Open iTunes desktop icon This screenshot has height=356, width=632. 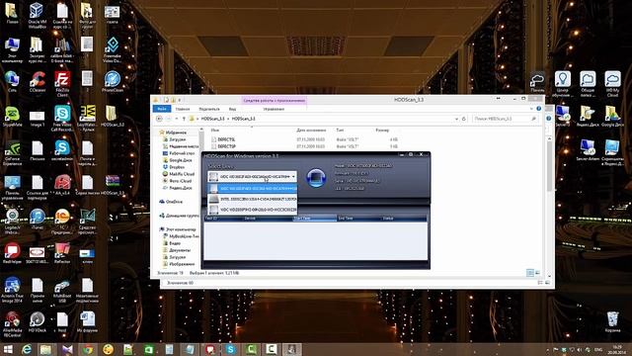[x=38, y=220]
